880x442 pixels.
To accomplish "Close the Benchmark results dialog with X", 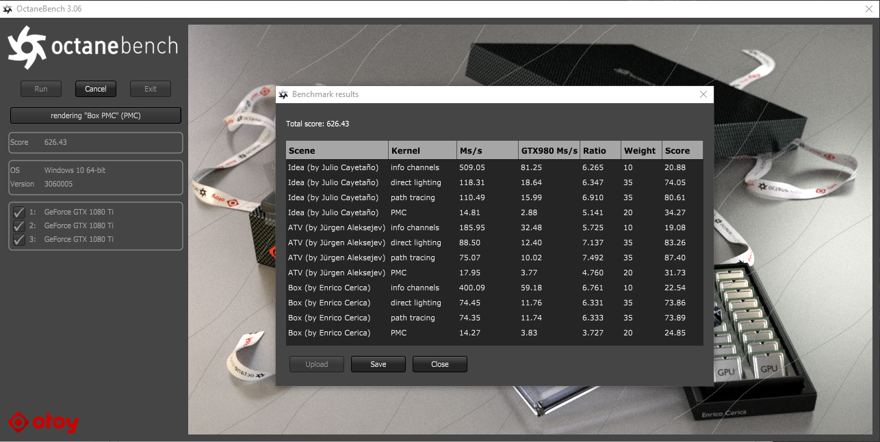I will (703, 94).
